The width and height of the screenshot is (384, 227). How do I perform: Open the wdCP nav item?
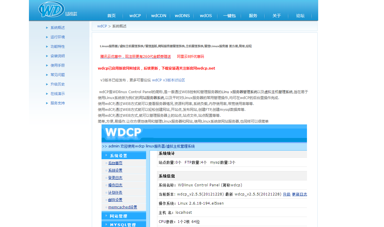135,16
